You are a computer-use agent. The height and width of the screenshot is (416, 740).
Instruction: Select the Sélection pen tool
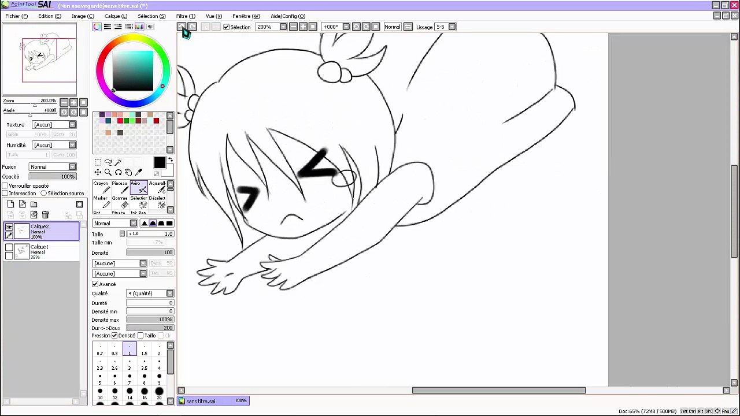click(139, 202)
